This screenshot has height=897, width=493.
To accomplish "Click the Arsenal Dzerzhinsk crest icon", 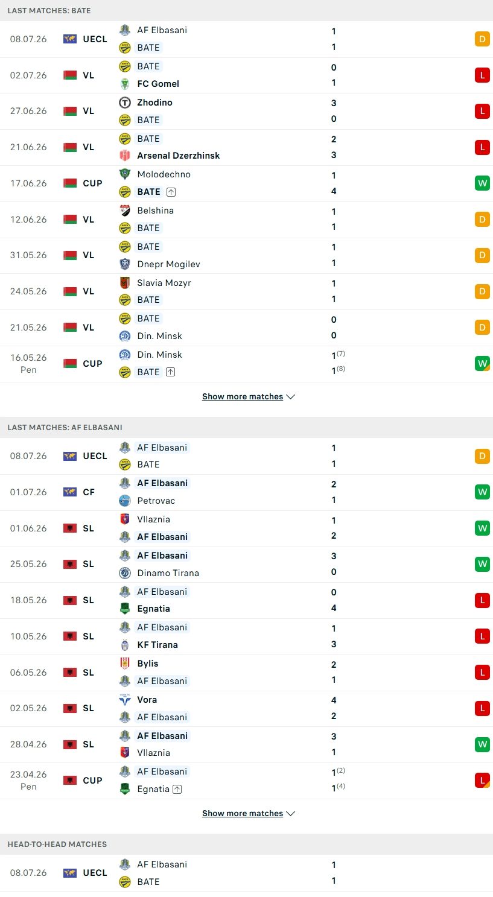I will [x=125, y=156].
